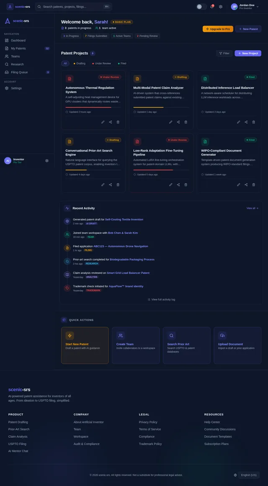
Task: Share the Autonomous Thermal Regulation System project
Action: (110, 122)
